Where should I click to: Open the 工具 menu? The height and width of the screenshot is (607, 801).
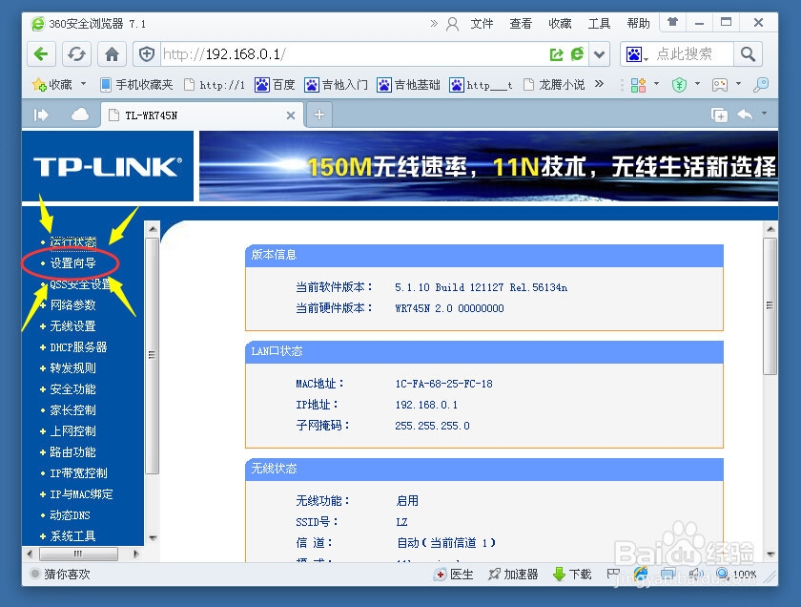click(x=599, y=24)
